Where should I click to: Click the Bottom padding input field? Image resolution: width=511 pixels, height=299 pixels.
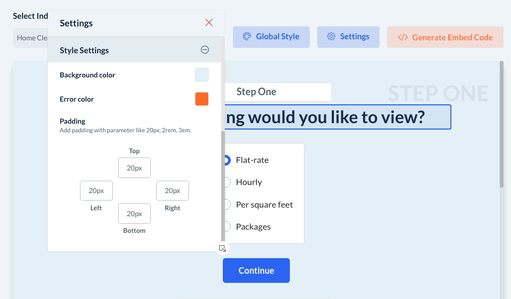tap(134, 213)
